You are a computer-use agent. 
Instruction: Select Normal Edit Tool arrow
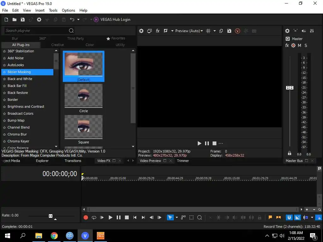pos(170,217)
